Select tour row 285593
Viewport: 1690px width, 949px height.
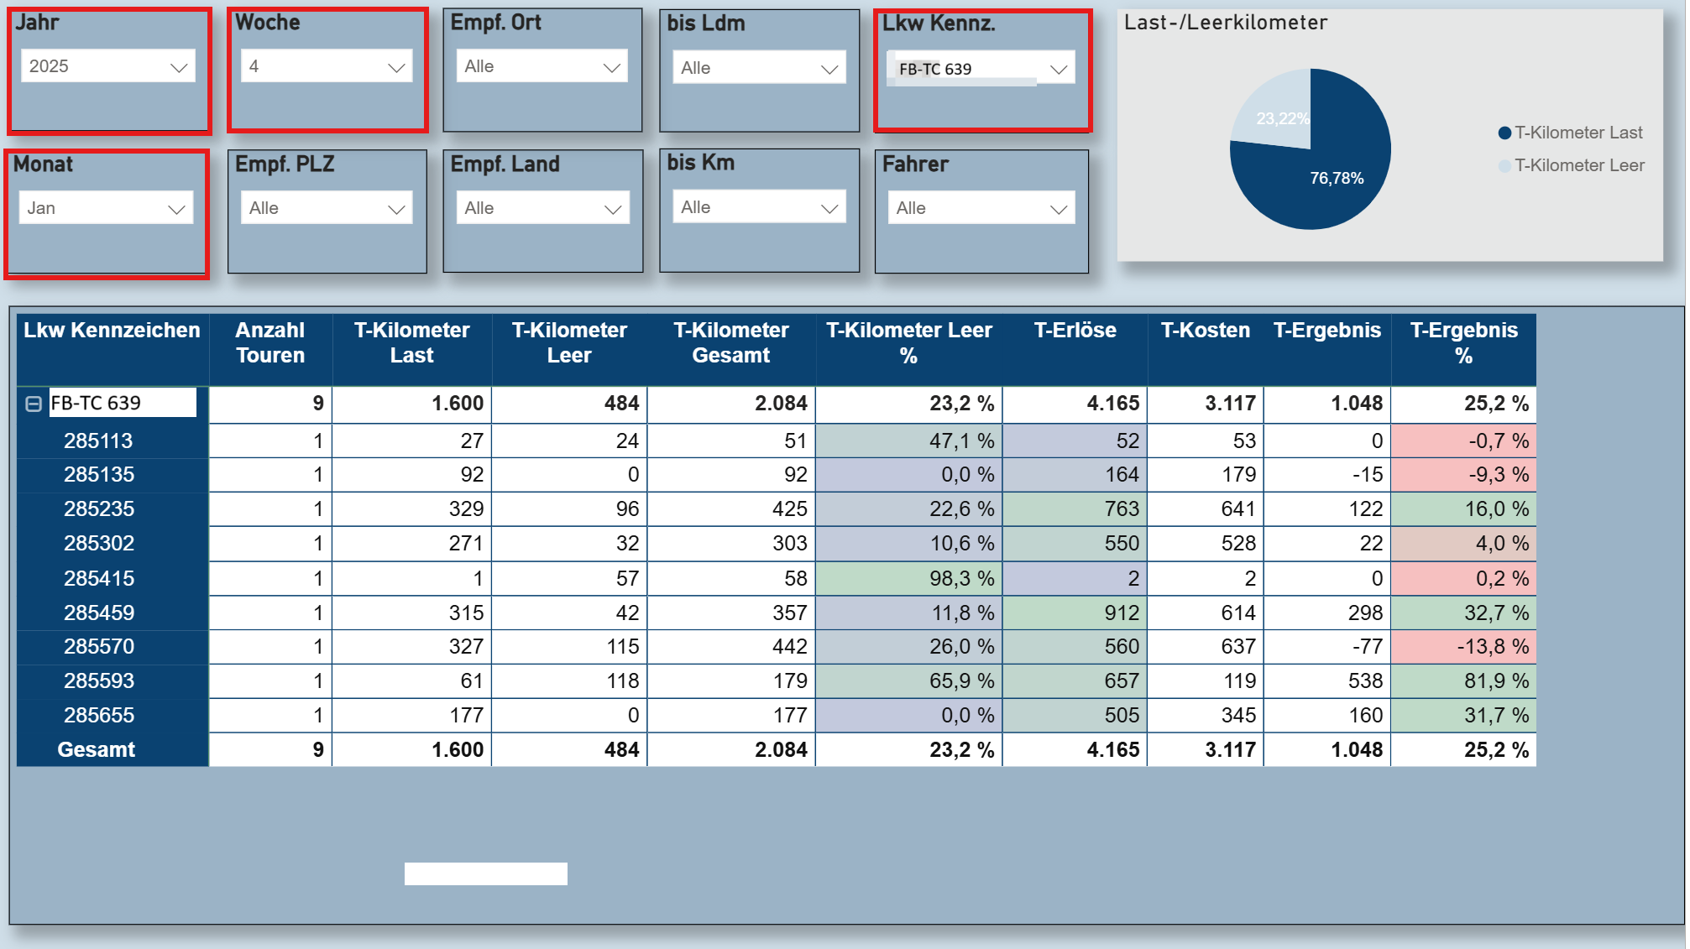(x=99, y=681)
